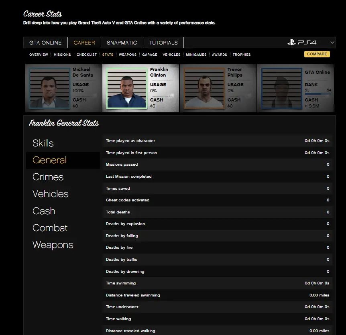Click the Total deaths row
The width and height of the screenshot is (346, 335).
(x=217, y=212)
